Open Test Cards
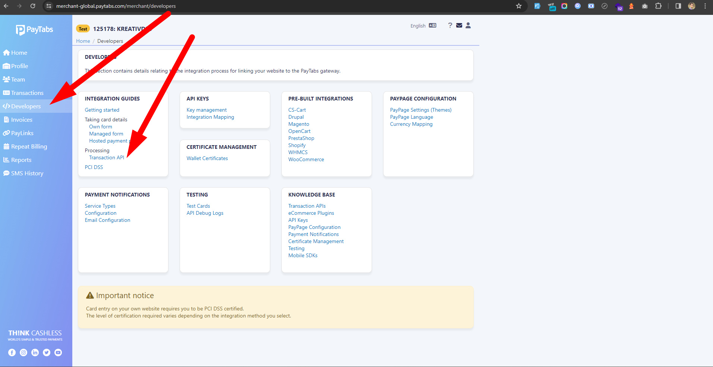713x367 pixels. pos(198,206)
